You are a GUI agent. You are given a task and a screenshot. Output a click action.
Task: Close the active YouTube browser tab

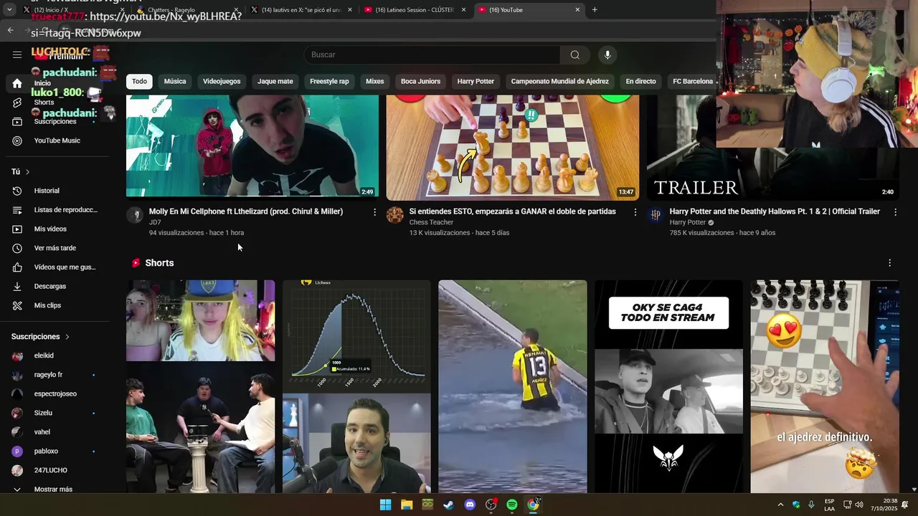click(577, 10)
